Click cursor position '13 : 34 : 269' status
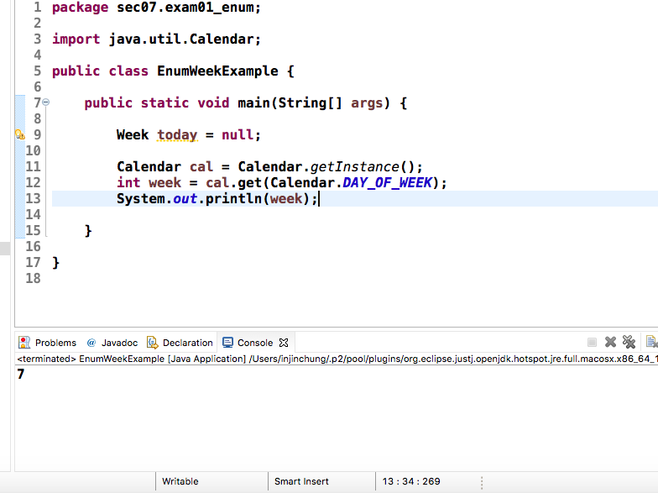Viewport: 658px width, 493px height. [411, 481]
